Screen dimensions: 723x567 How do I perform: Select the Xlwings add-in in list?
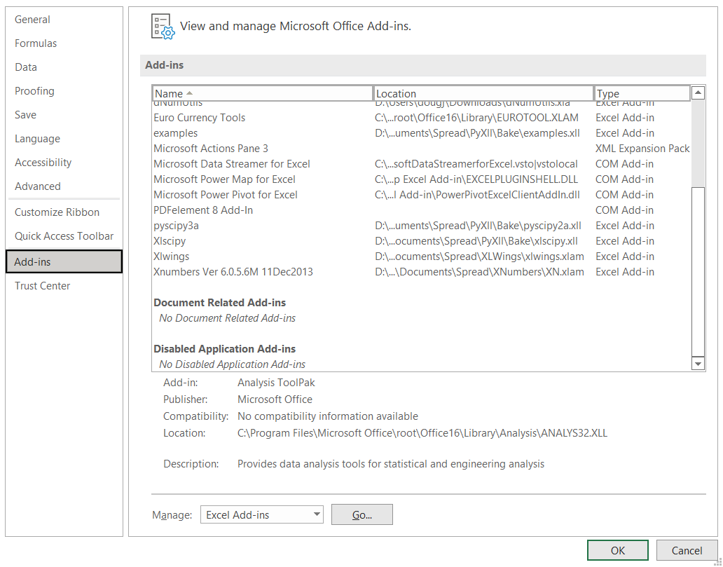pos(172,257)
